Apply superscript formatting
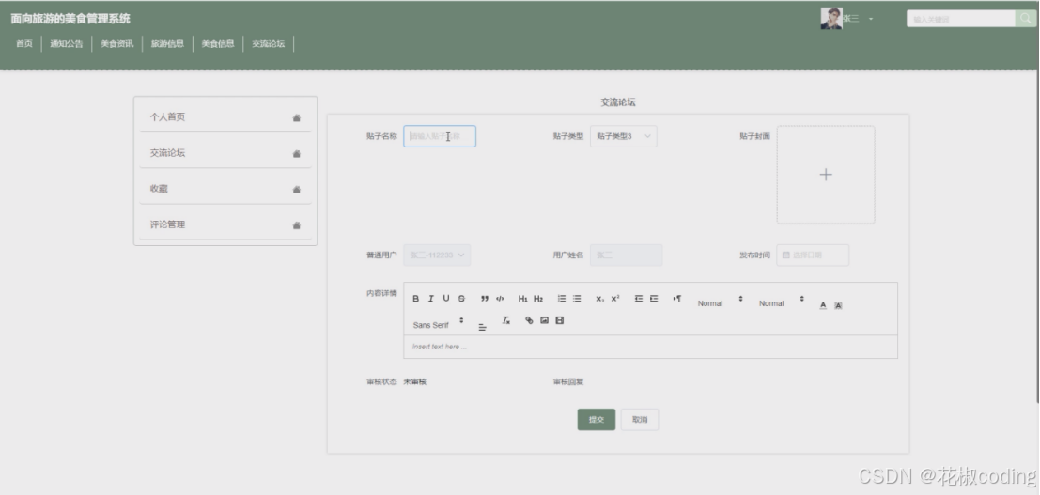 [615, 299]
